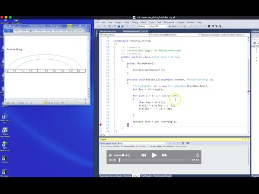Click the max volume speaker icon

coord(128,155)
